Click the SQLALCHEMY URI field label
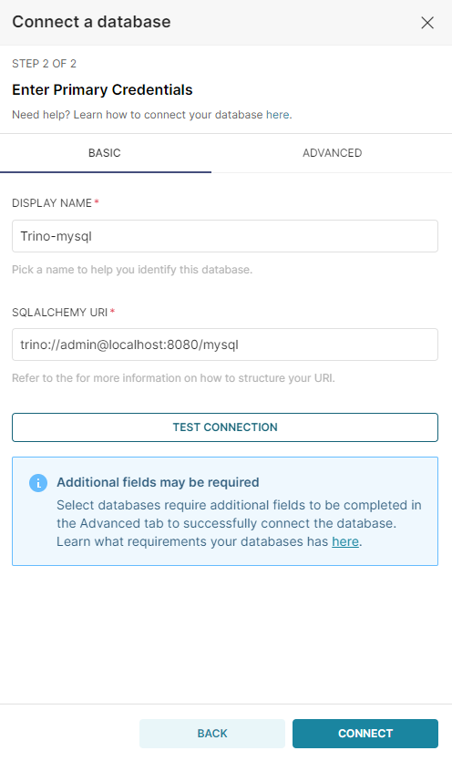 coord(60,312)
